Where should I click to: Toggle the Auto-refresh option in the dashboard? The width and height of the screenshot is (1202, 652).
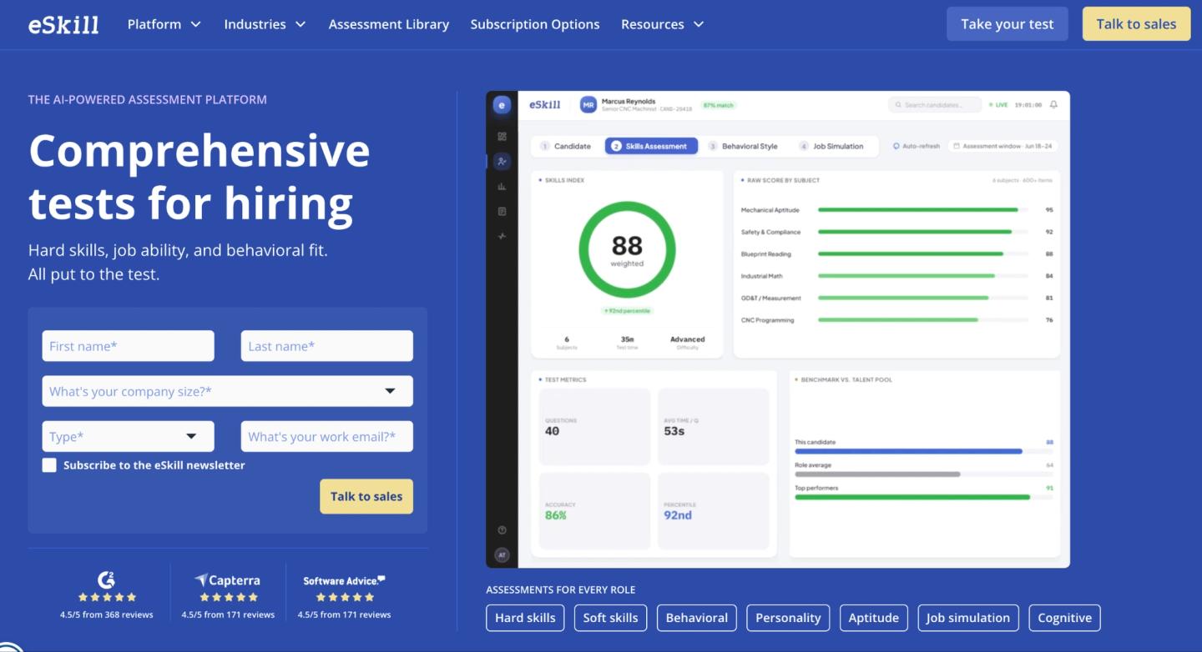(917, 146)
